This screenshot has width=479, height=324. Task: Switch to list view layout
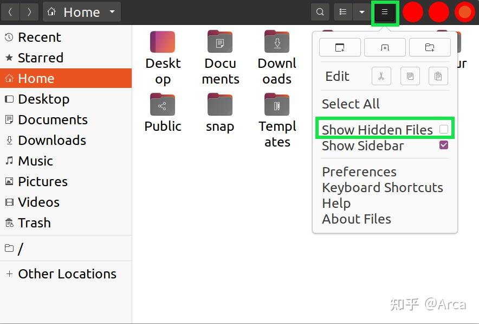(344, 11)
